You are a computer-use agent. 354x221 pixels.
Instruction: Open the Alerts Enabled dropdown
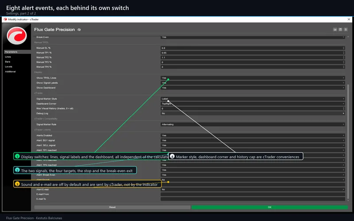point(253,136)
